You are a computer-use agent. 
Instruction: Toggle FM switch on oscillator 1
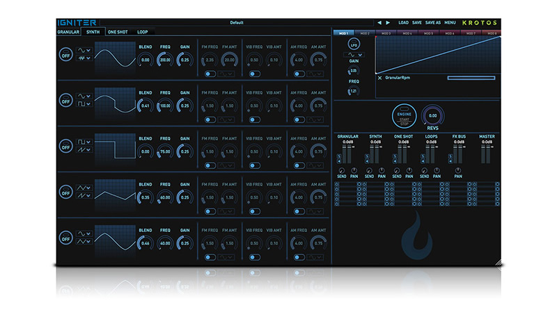pos(210,74)
